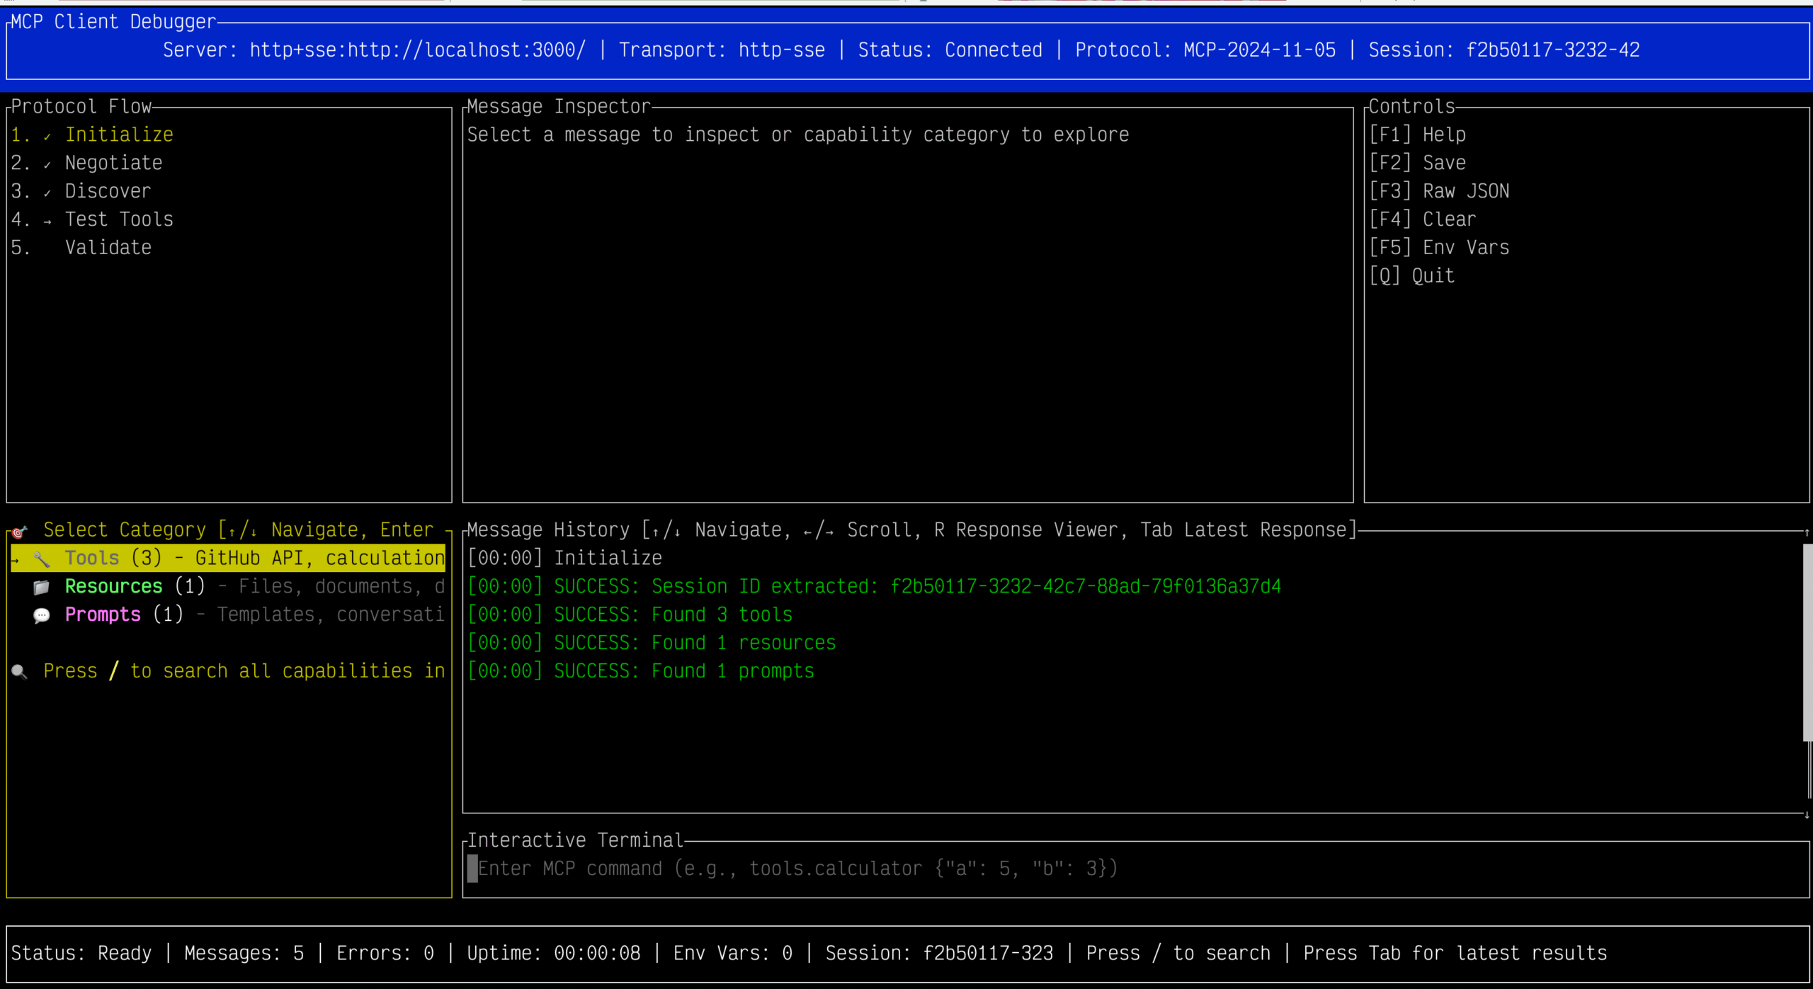Image resolution: width=1813 pixels, height=989 pixels.
Task: Choose the [F5] Env Vars control
Action: tap(1438, 248)
